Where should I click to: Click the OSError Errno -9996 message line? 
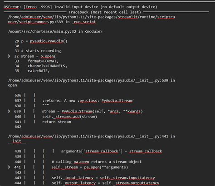(80, 7)
